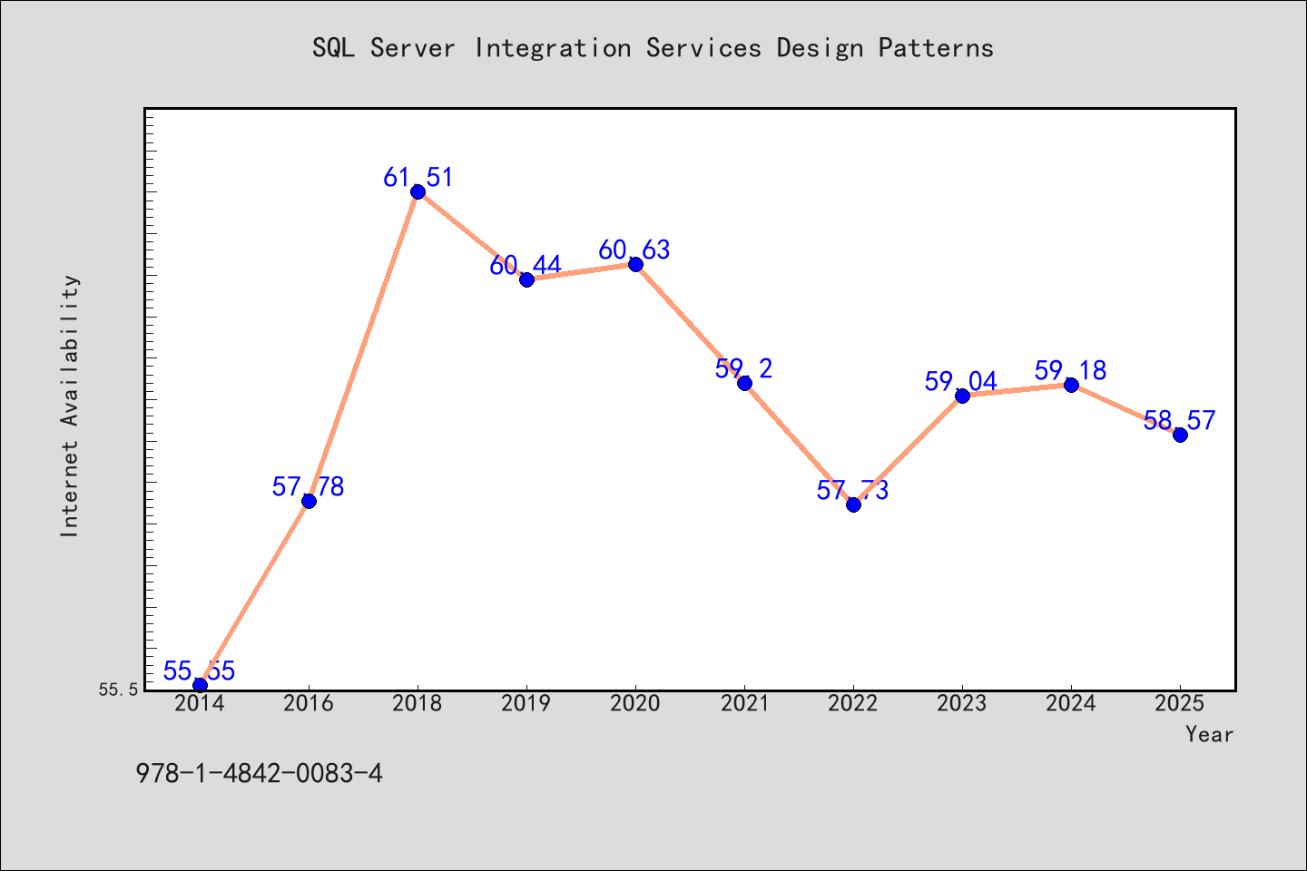Viewport: 1307px width, 871px height.
Task: Click the 2016 x-axis tick label
Action: click(x=309, y=704)
